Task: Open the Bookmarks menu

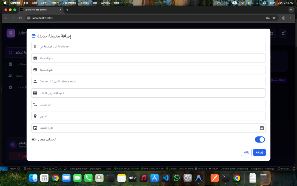Action: (x=69, y=3)
